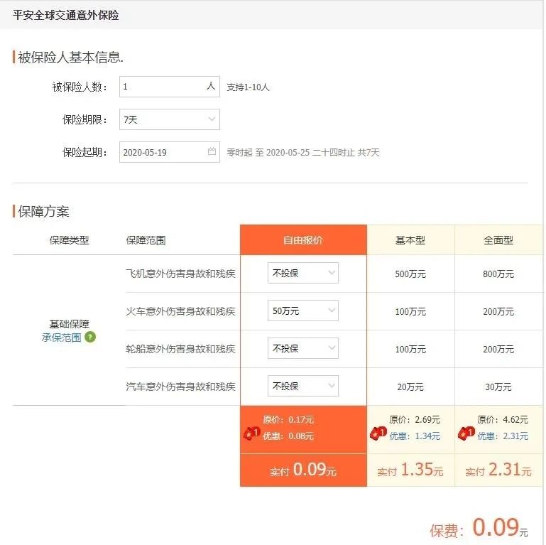Click the 原价: 4.62元 text

503,419
